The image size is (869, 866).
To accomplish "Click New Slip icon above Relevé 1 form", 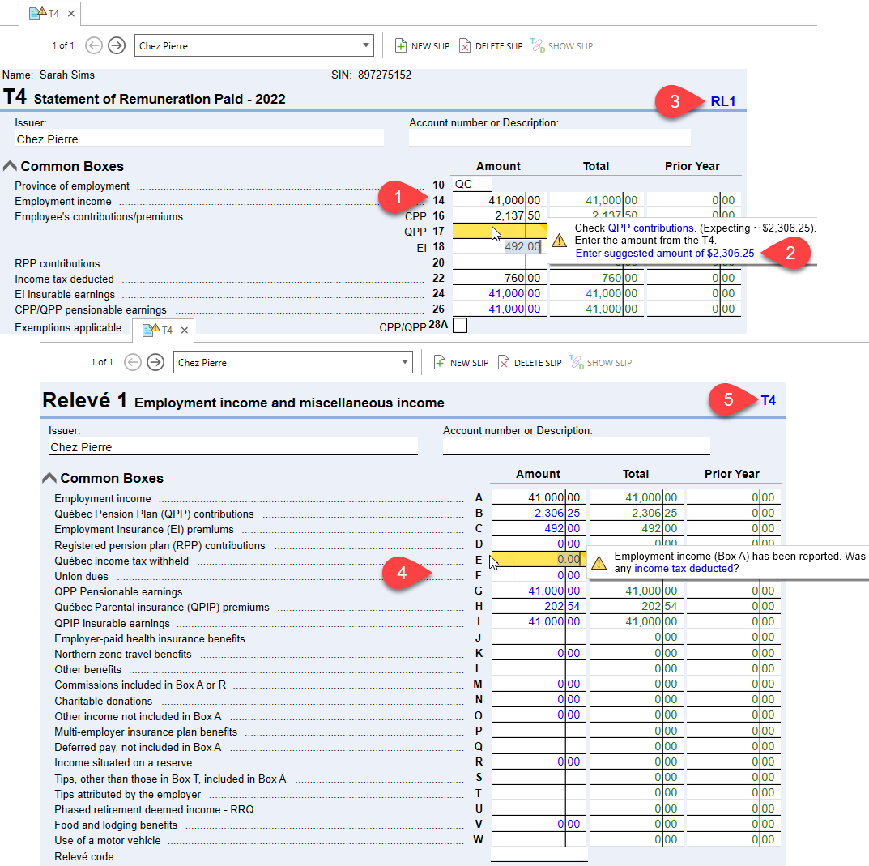I will pyautogui.click(x=440, y=363).
